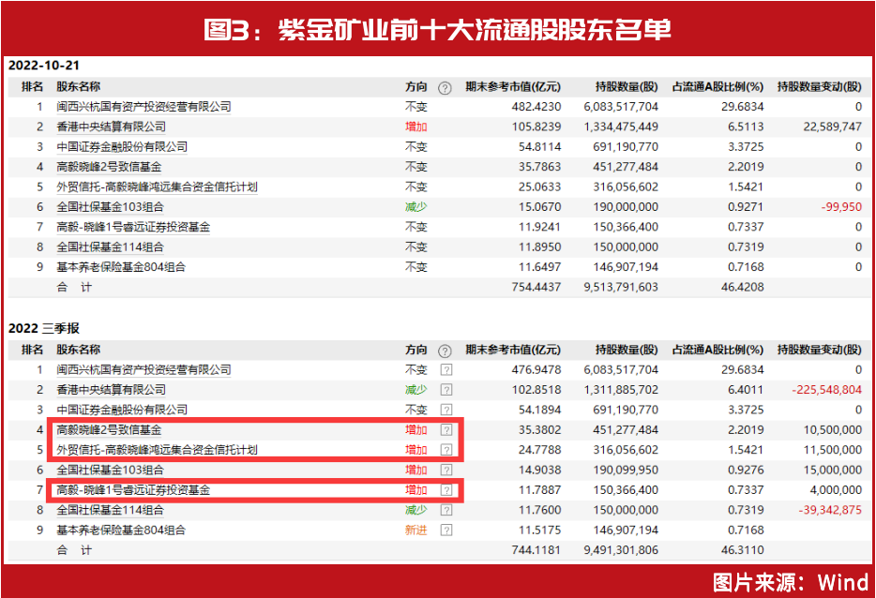Click 减少 direction in 2022-10-21 社保103 row
Image resolution: width=876 pixels, height=598 pixels.
point(416,207)
